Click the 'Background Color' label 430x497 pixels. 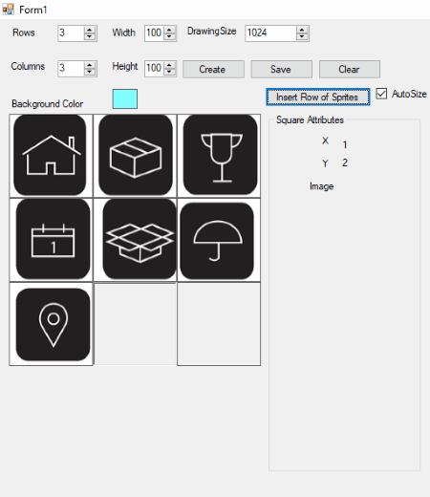point(48,104)
